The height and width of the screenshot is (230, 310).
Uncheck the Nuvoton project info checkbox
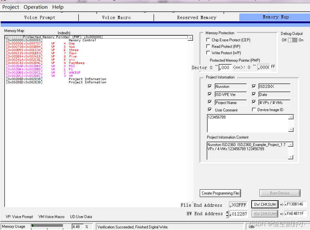pos(210,86)
